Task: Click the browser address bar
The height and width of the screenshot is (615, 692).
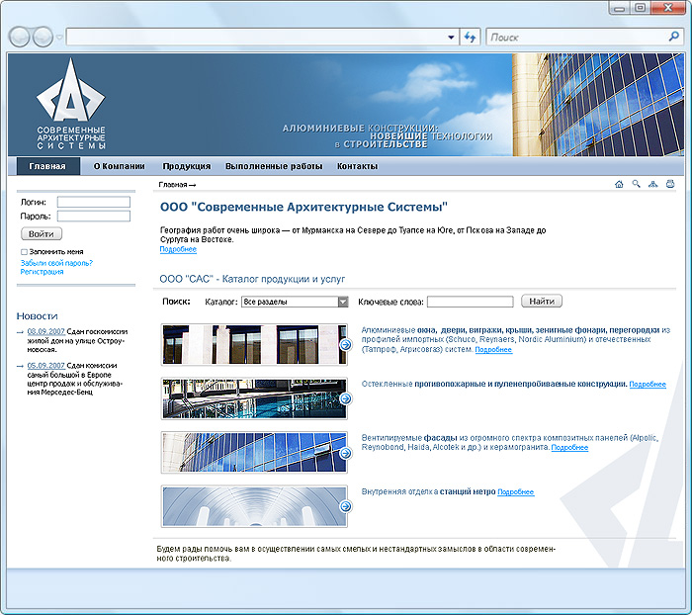Action: [256, 38]
